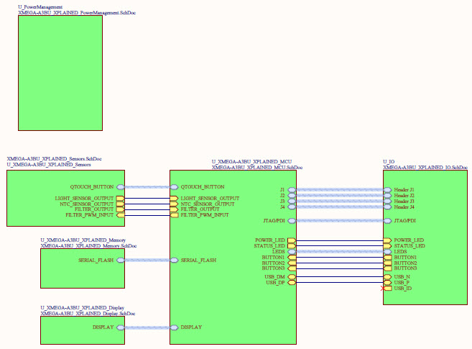The height and width of the screenshot is (349, 472).
Task: Select SERIAL_FLASH port symbol on MCU sheet
Action: [x=175, y=260]
